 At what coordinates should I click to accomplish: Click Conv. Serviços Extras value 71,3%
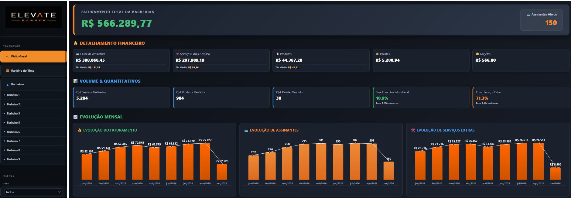click(482, 98)
